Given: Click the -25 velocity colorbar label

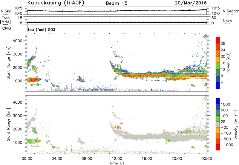Looking at the screenshot, I should [x=225, y=127].
